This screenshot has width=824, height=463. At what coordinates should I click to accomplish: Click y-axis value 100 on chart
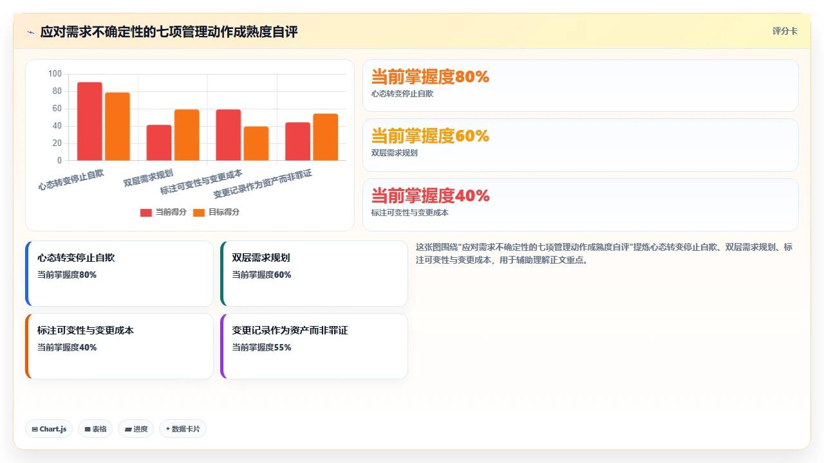[55, 74]
